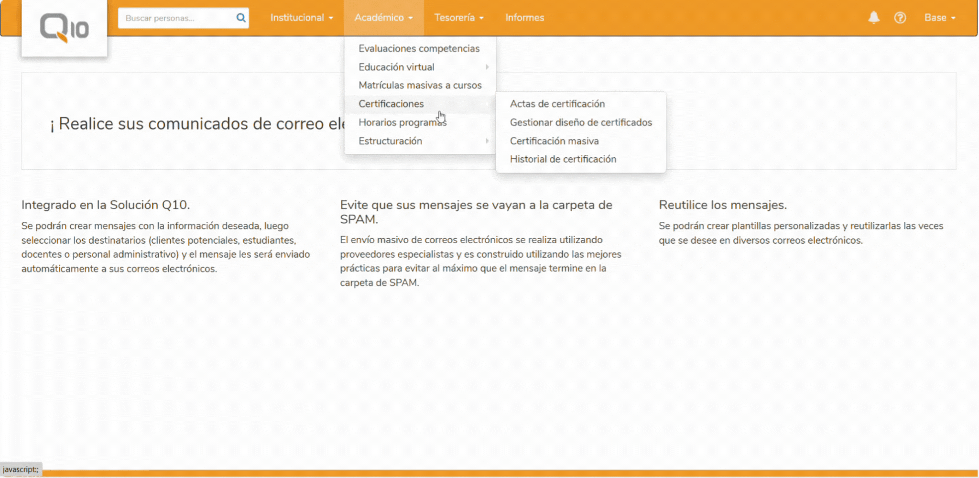This screenshot has width=979, height=478.
Task: Open the help question mark icon
Action: click(x=900, y=18)
